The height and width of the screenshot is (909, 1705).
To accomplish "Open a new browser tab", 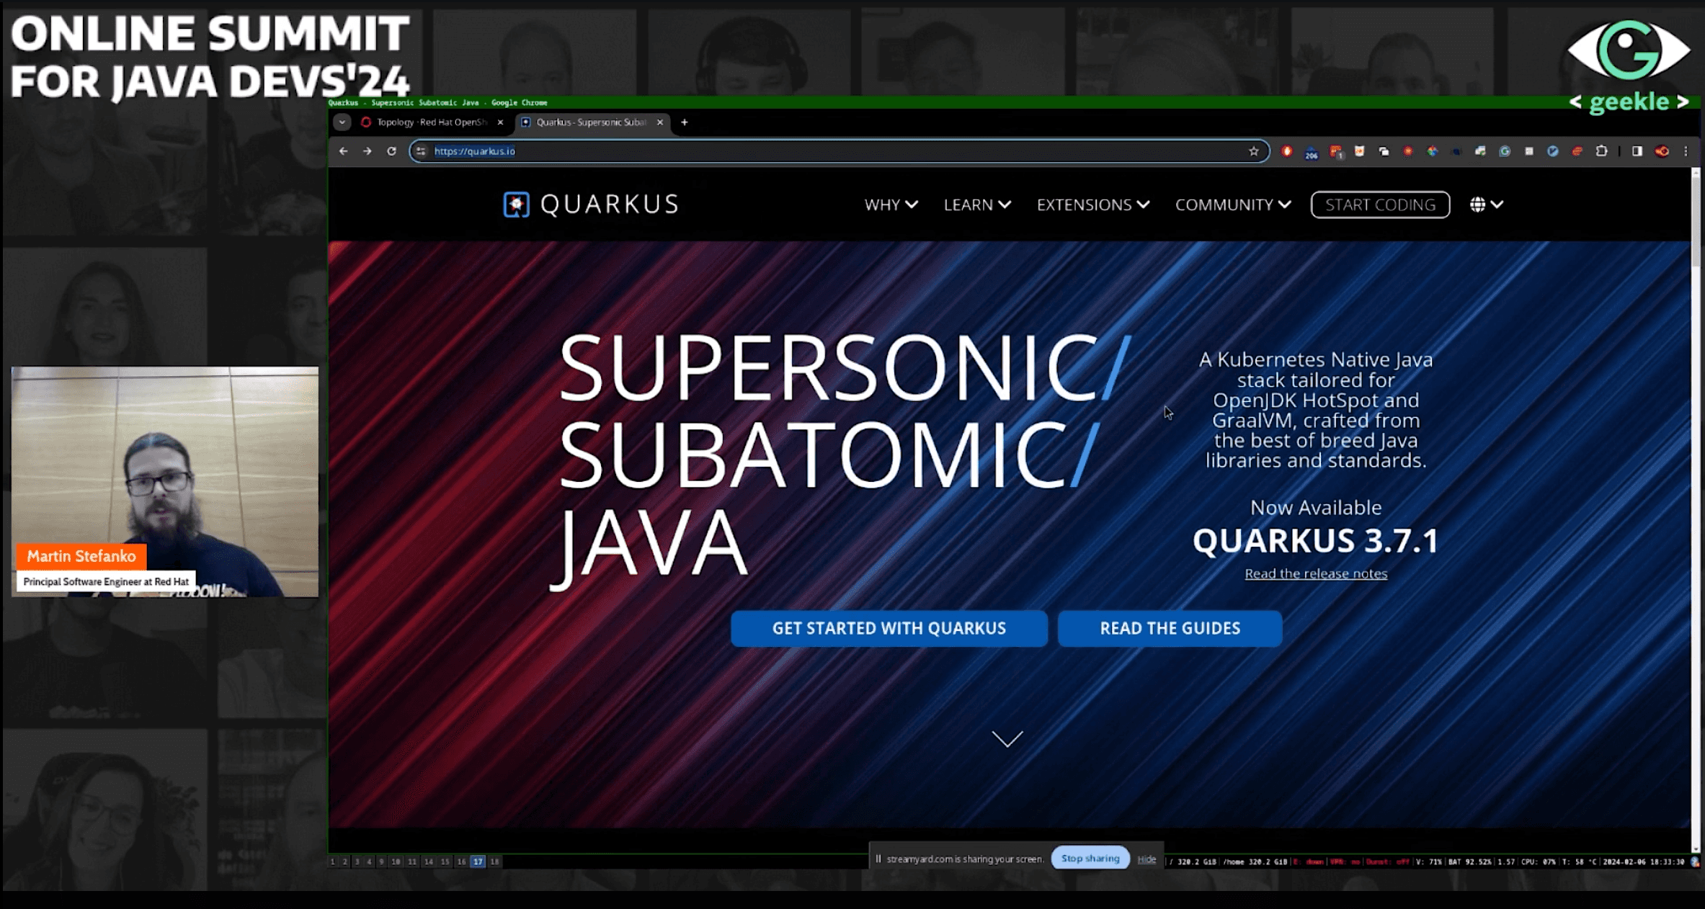I will click(685, 122).
